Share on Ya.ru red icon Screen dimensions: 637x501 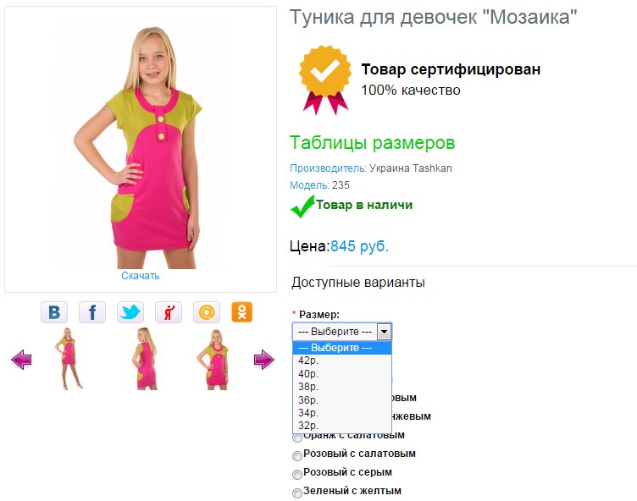pos(169,312)
